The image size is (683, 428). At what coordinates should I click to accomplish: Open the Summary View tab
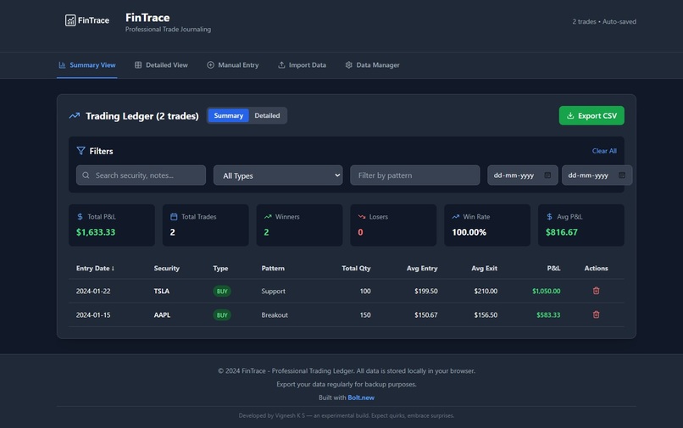tap(86, 65)
